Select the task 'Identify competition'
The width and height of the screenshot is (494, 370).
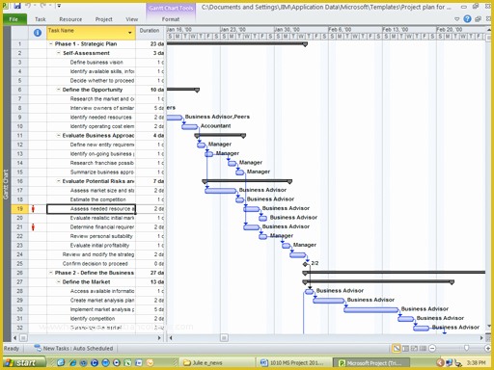tap(93, 319)
